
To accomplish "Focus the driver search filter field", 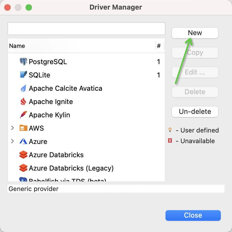I will pyautogui.click(x=86, y=29).
